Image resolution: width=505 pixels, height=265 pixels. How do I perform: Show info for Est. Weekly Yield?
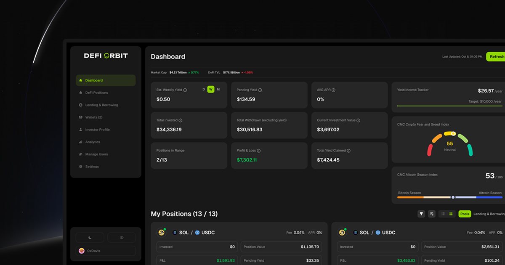185,90
